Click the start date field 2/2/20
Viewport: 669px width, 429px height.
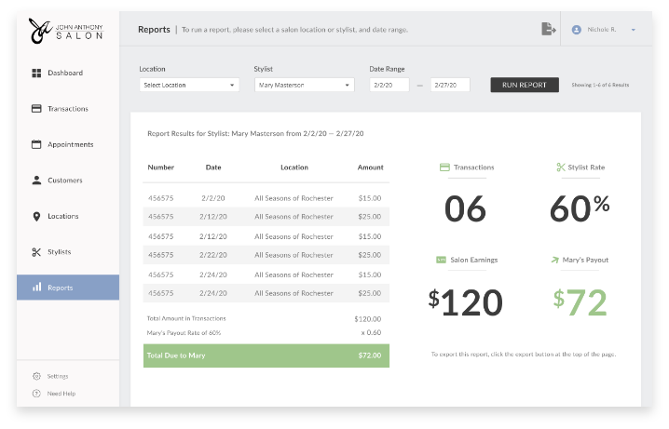389,85
